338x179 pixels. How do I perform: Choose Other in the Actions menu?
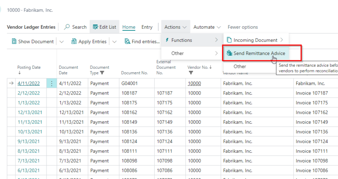pyautogui.click(x=177, y=53)
